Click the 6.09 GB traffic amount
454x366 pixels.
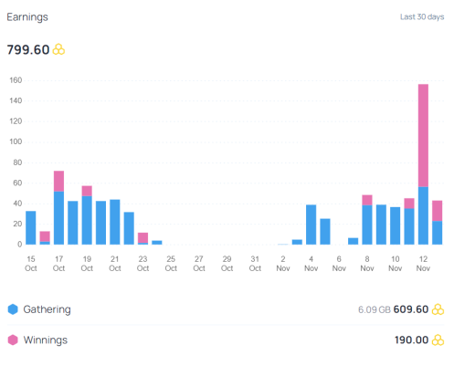click(375, 309)
